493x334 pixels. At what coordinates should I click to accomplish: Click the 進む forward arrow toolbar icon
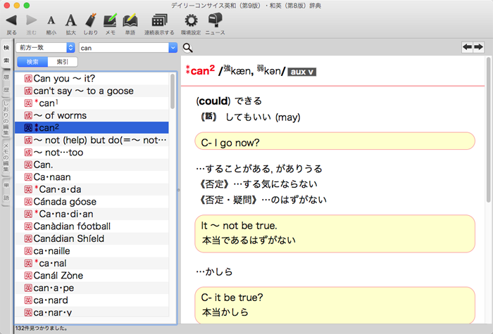pos(31,20)
